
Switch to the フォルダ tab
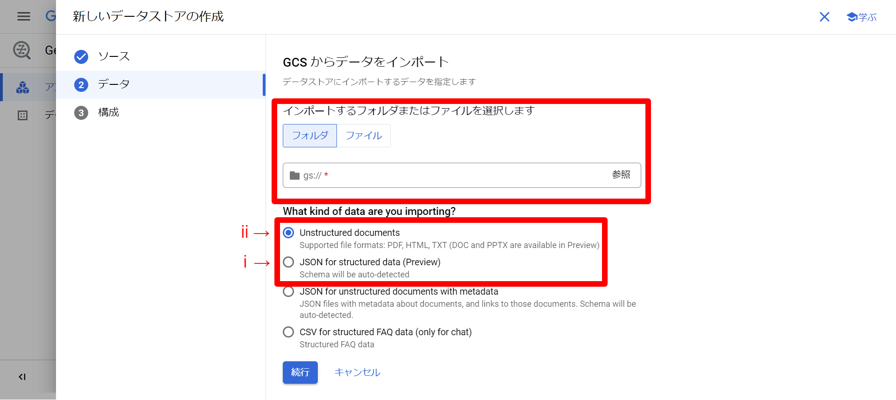click(310, 136)
